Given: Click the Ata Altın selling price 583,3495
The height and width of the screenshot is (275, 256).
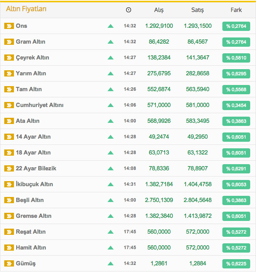Looking at the screenshot, I should (x=198, y=121).
